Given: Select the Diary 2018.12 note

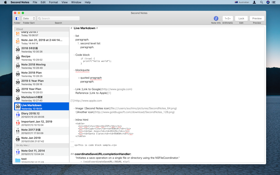Looking at the screenshot, I should pos(42,115).
